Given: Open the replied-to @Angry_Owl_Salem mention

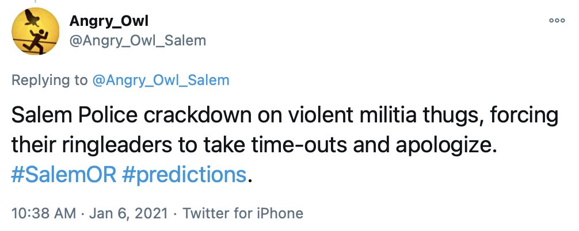Looking at the screenshot, I should point(161,80).
